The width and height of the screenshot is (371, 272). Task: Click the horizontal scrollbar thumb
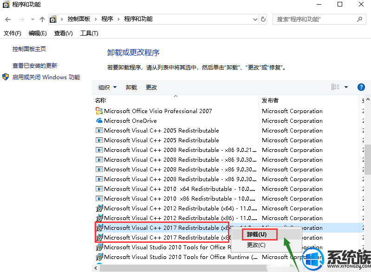[x=183, y=268]
